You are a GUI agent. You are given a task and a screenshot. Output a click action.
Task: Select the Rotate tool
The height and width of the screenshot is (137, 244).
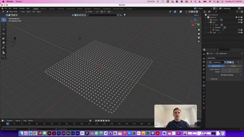[x=4, y=34]
